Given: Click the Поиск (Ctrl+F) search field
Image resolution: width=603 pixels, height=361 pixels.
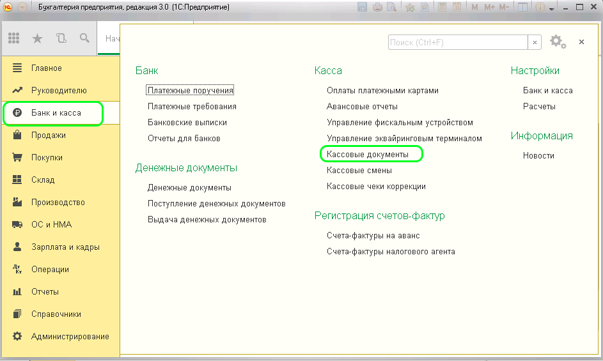Looking at the screenshot, I should point(457,42).
